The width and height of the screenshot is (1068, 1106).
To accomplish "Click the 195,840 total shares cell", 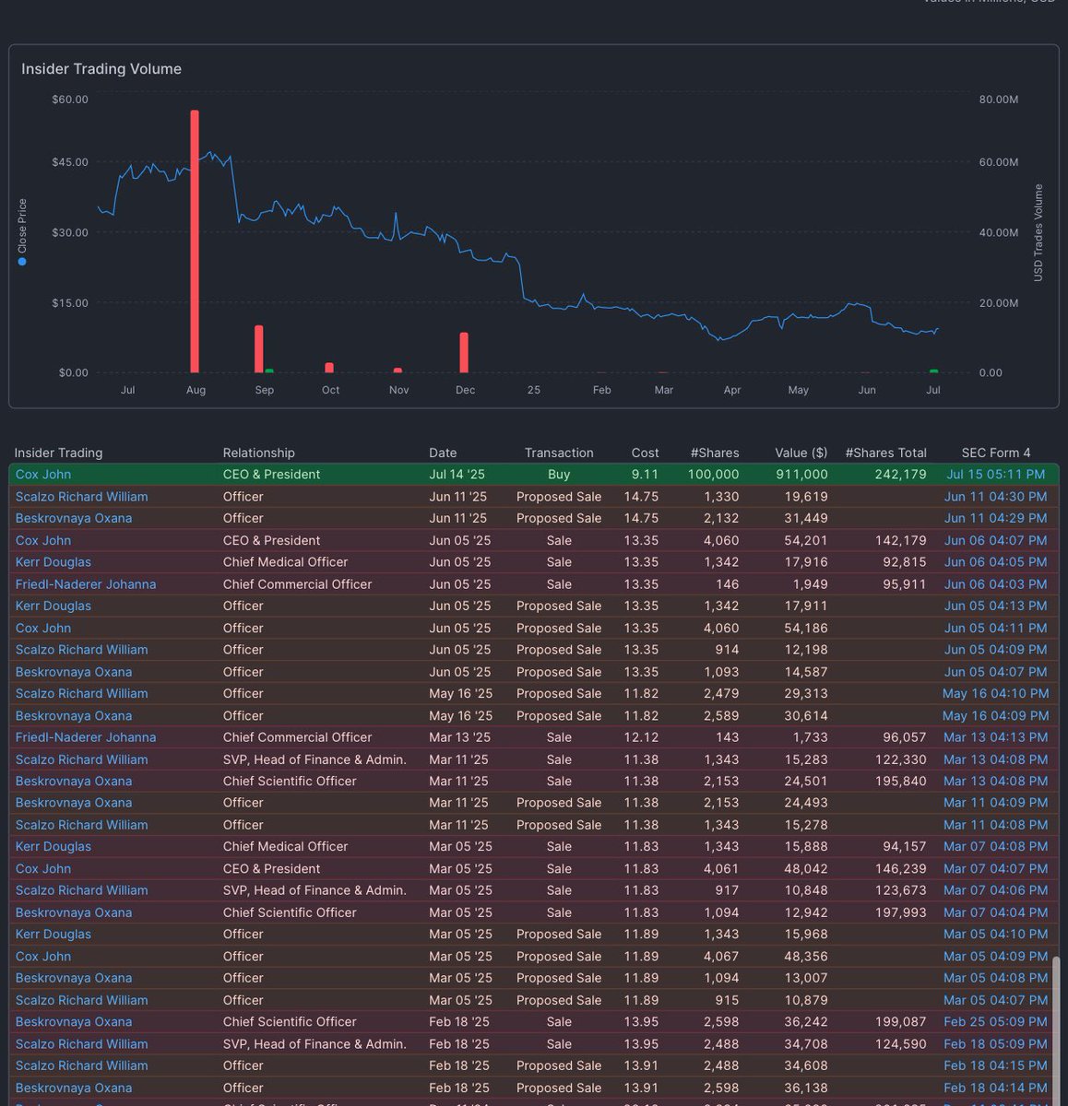I will click(901, 781).
